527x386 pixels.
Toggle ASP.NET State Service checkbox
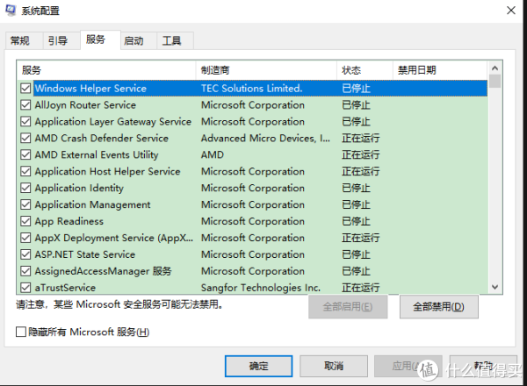point(25,254)
